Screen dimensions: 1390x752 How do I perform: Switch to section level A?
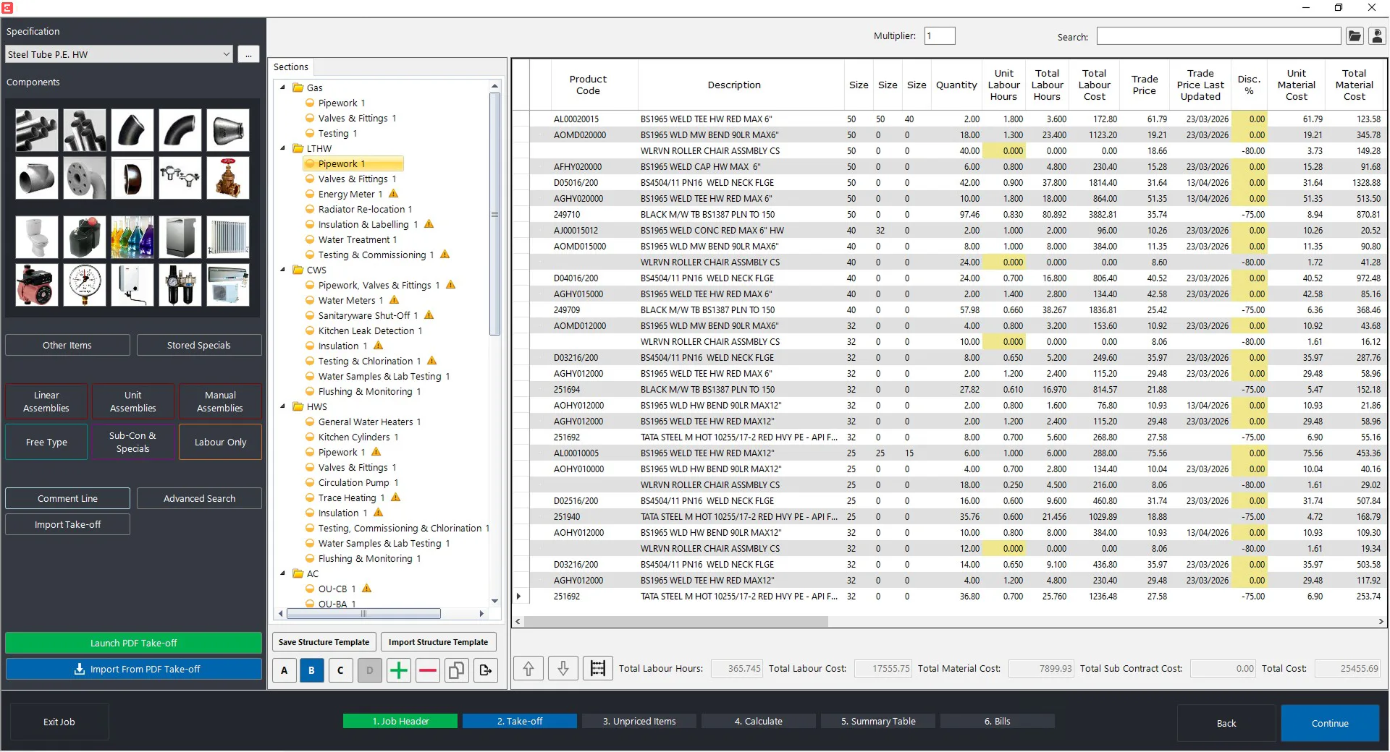pyautogui.click(x=285, y=670)
